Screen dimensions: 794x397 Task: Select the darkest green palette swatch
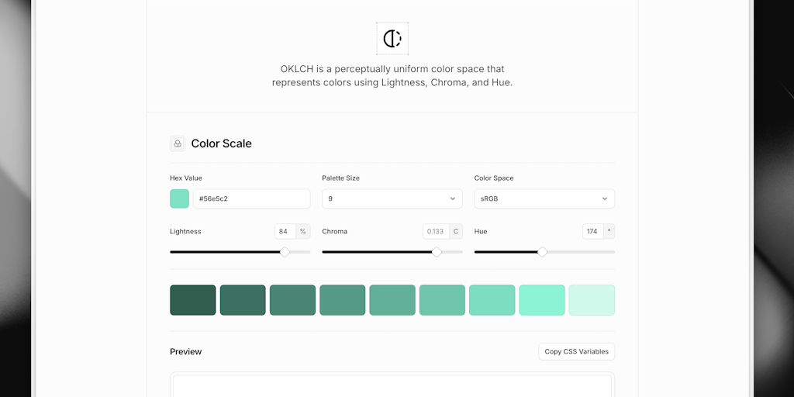click(x=193, y=300)
